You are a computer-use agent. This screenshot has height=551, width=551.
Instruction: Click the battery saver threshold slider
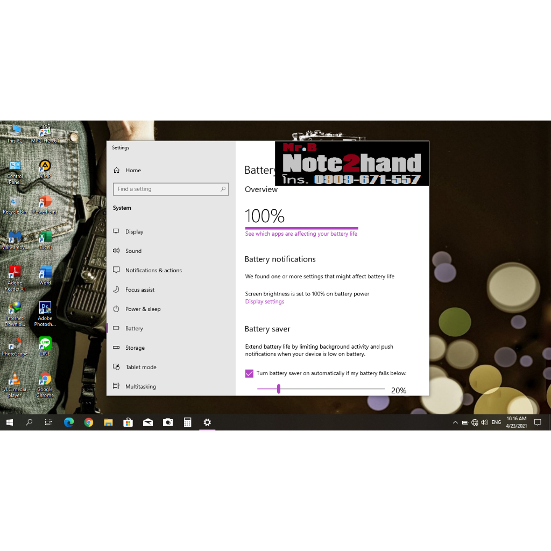click(x=279, y=389)
